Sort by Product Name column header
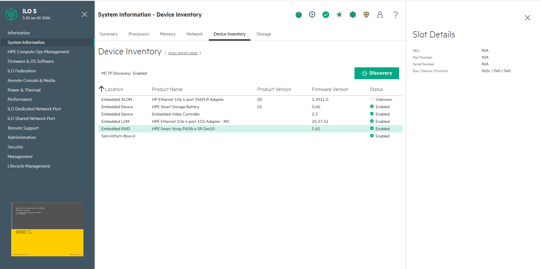Screen dimensions: 541x269 [167, 89]
